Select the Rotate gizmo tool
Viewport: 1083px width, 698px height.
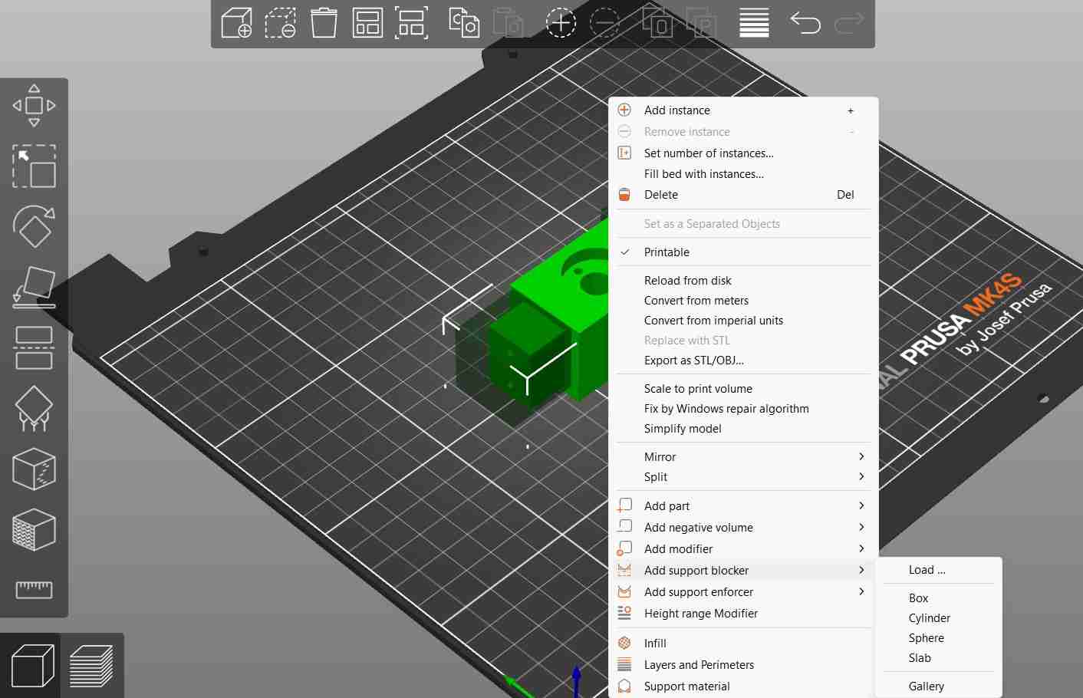pyautogui.click(x=35, y=226)
